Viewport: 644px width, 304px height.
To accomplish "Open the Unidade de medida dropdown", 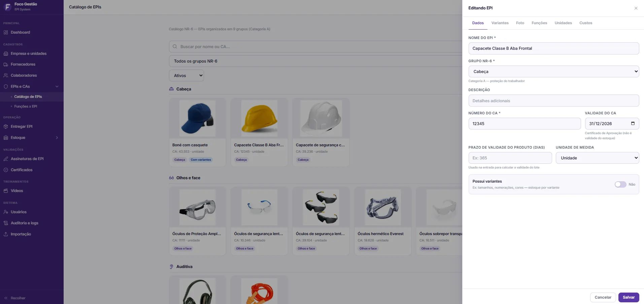I will click(x=597, y=158).
